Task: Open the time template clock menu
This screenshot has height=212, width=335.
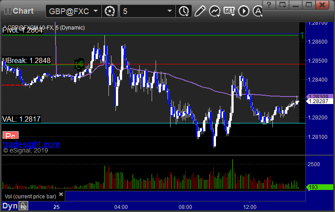Action: tap(184, 11)
